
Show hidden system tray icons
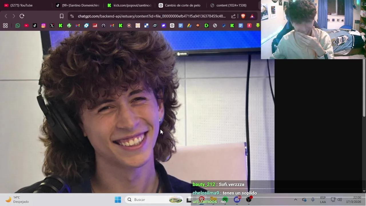[x=296, y=199]
